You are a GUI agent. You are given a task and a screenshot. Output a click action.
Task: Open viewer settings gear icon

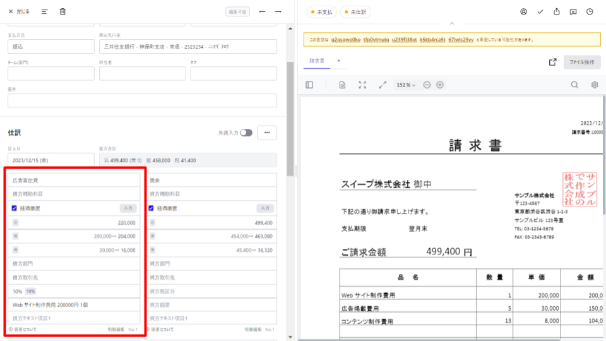[x=595, y=85]
